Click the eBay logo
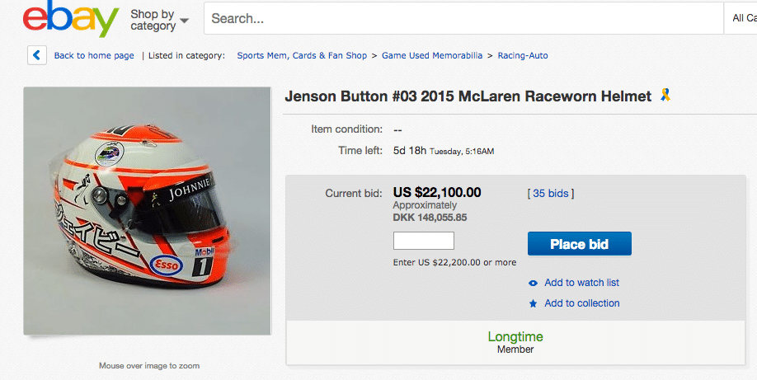This screenshot has height=380, width=757. 71,20
